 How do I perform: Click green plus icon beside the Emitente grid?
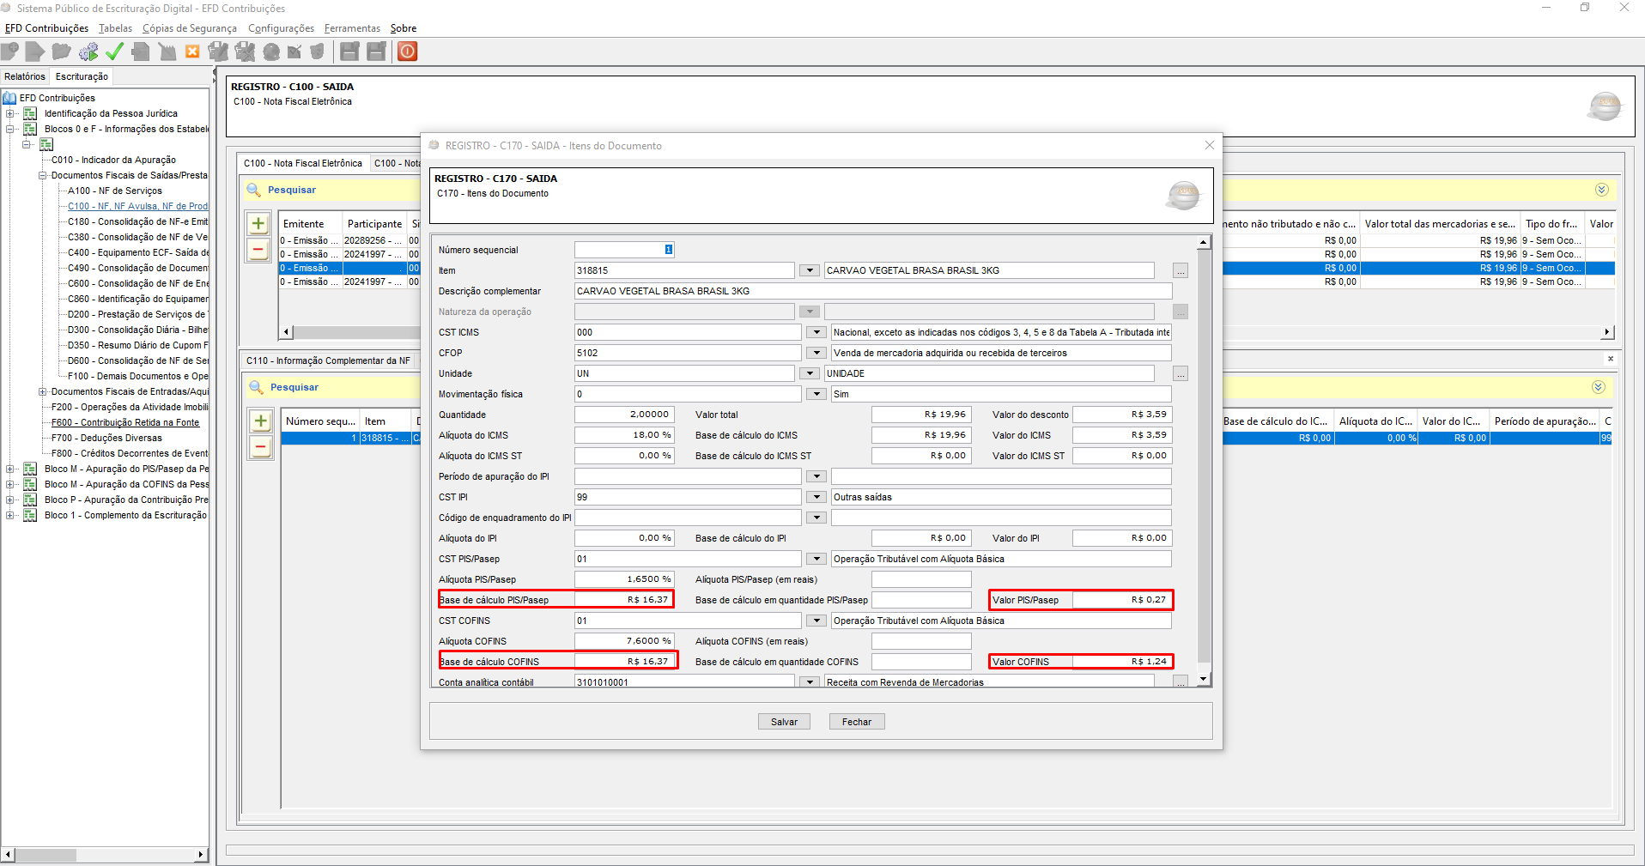pos(258,224)
